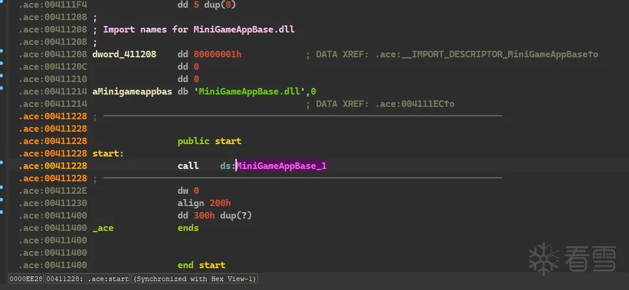The width and height of the screenshot is (629, 290).
Task: Click the 'dd 5 dup(0)' directive
Action: tap(207, 5)
